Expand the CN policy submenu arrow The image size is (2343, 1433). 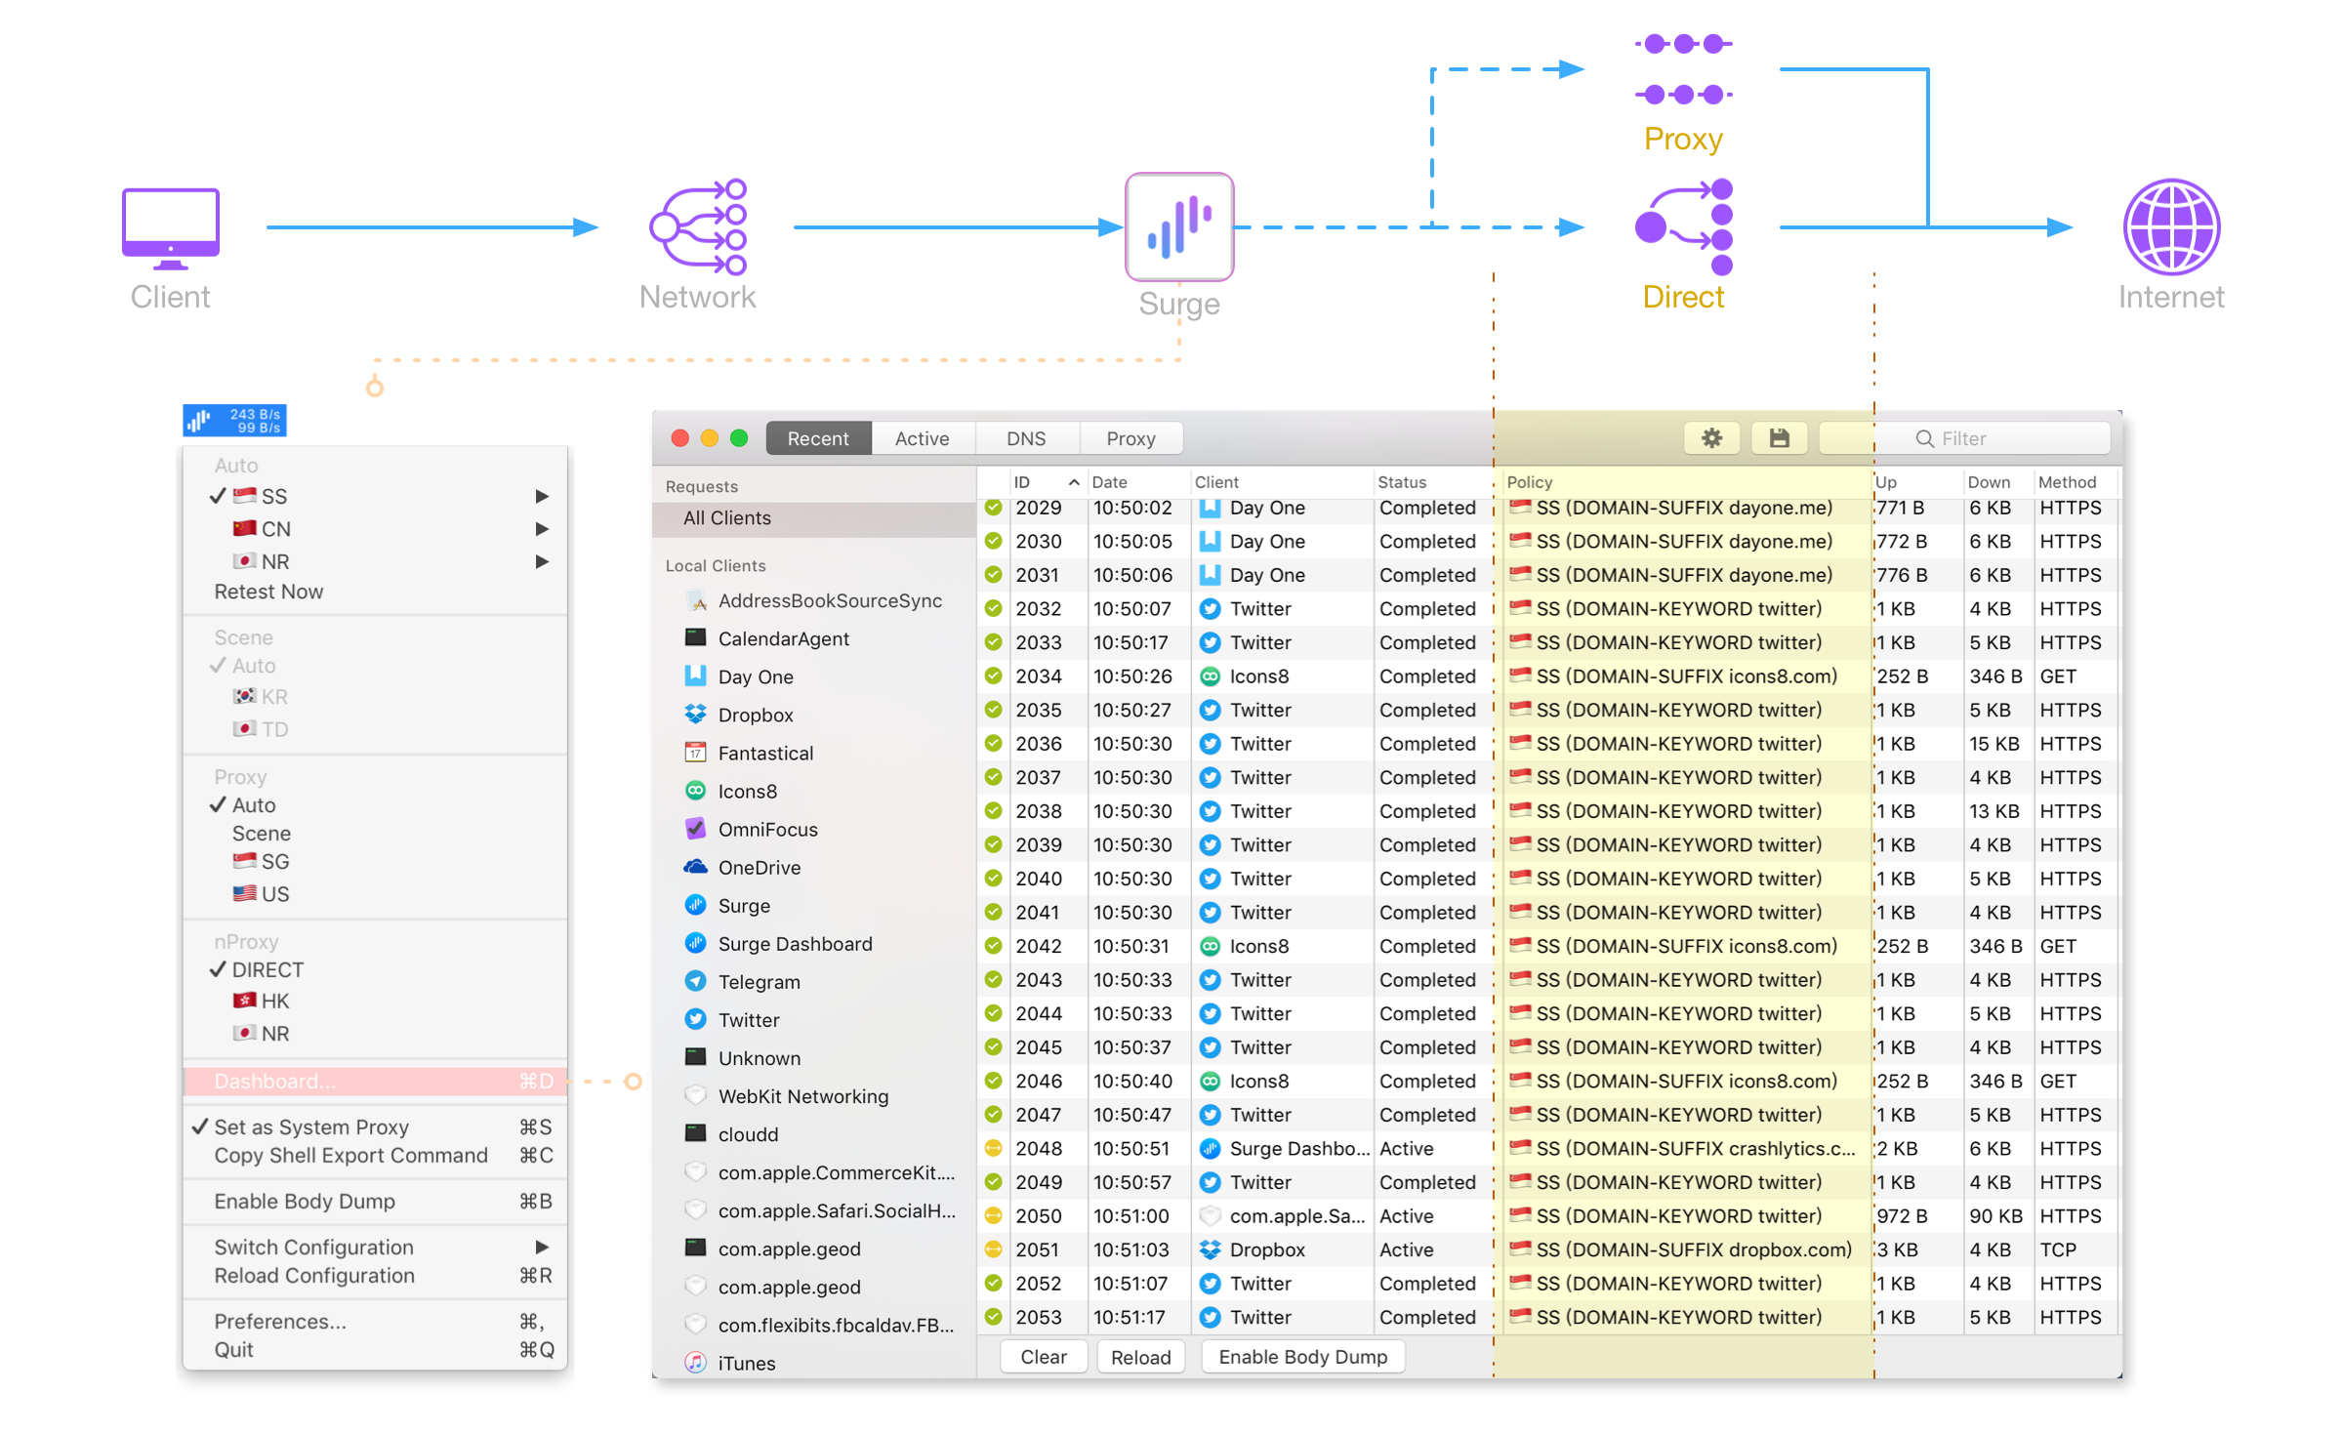coord(542,528)
